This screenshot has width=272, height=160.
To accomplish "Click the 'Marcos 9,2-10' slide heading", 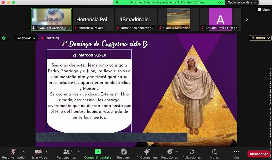I will click(x=89, y=55).
